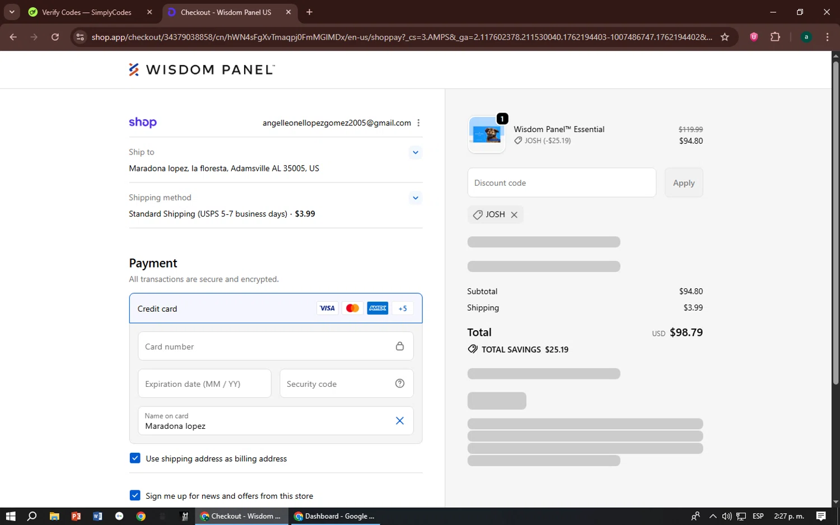Open Word from taskbar
Image resolution: width=840 pixels, height=525 pixels.
pos(97,516)
